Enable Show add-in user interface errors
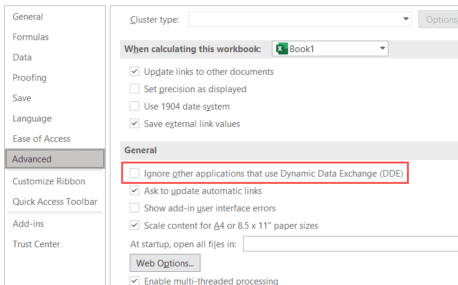Image resolution: width=458 pixels, height=285 pixels. [x=134, y=208]
